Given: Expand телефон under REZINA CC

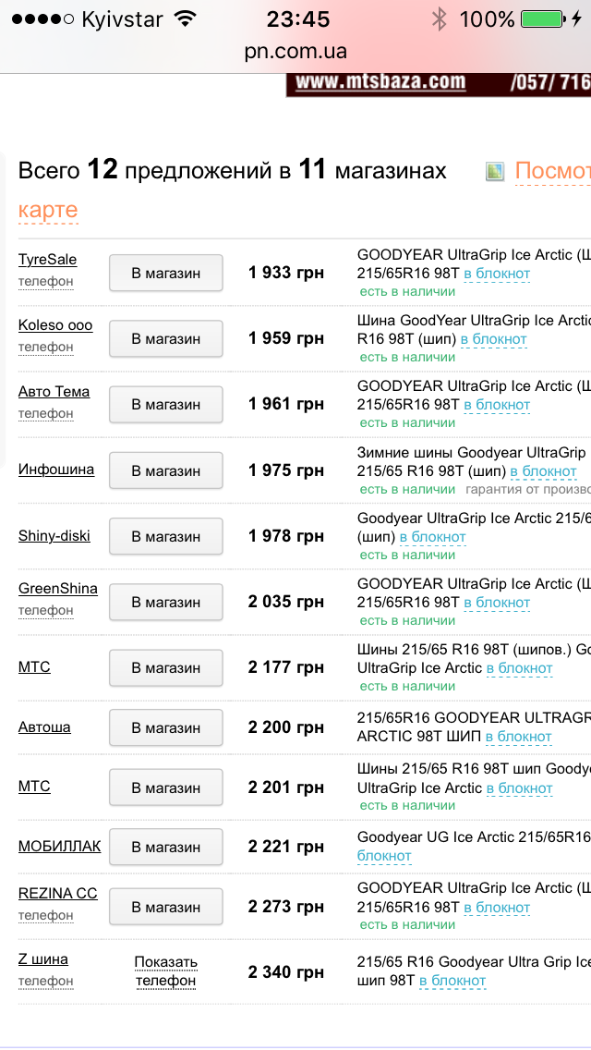Looking at the screenshot, I should [46, 915].
